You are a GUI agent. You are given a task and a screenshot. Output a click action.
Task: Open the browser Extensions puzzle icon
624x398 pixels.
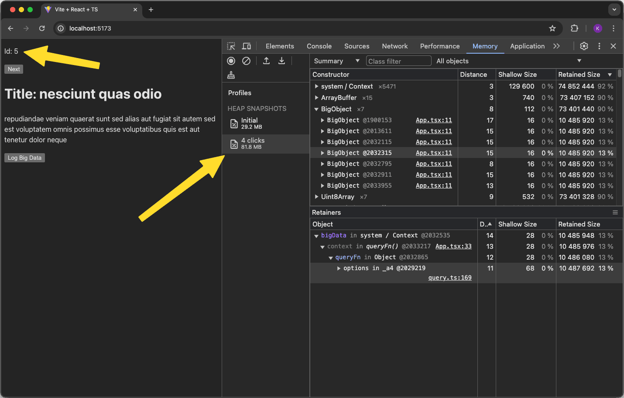574,28
